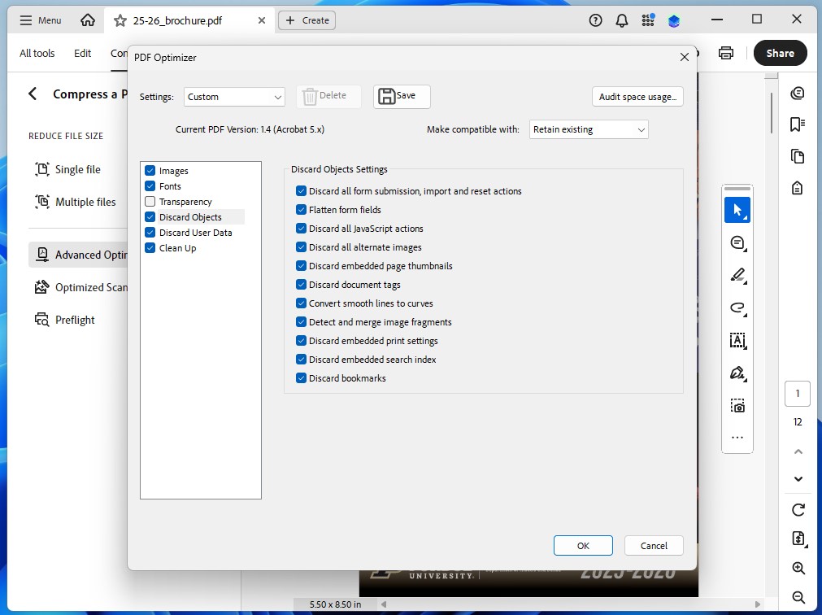Viewport: 822px width, 615px height.
Task: Open the Page thumbnails panel
Action: 798,158
